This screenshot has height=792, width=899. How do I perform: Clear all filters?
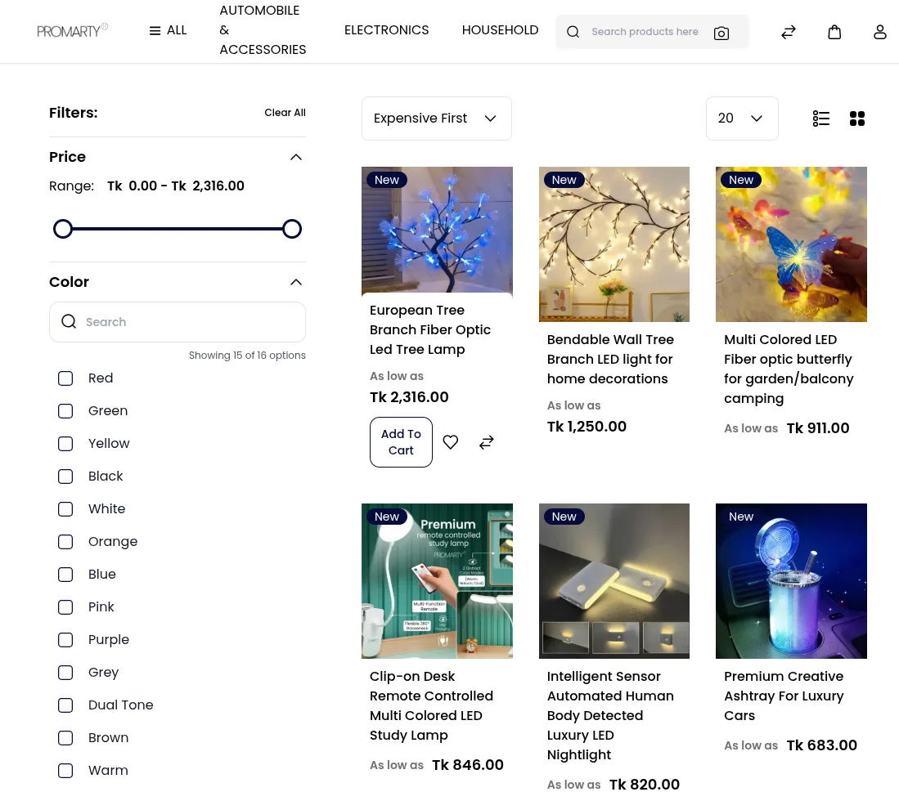285,113
